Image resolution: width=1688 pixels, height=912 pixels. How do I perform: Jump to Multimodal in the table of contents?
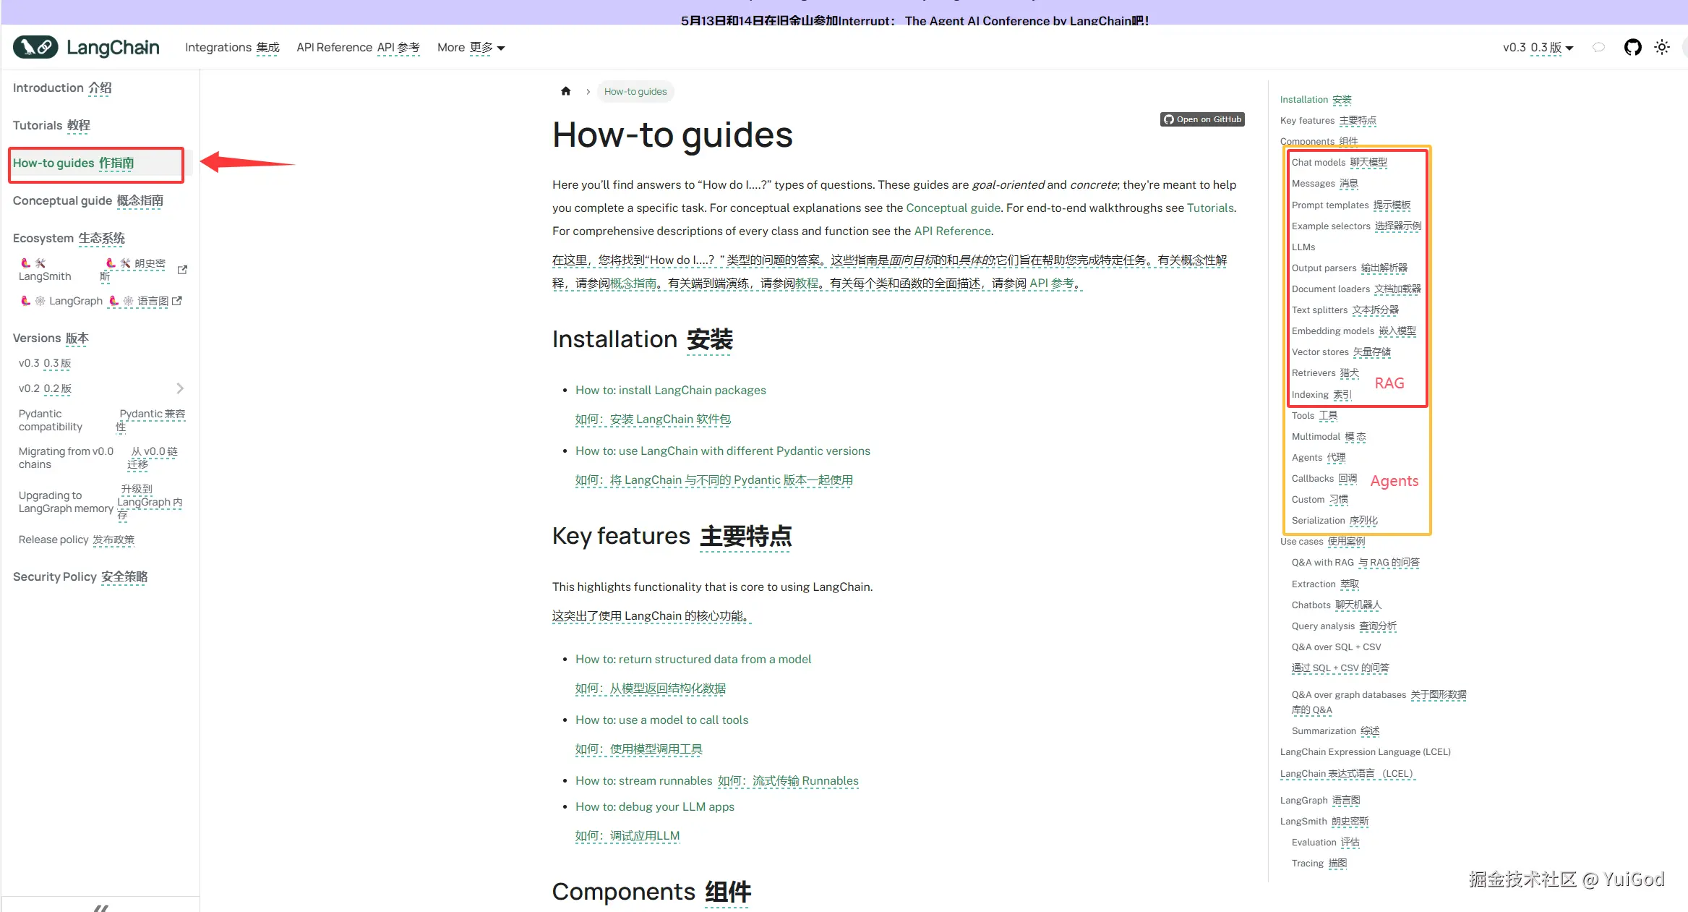tap(1329, 436)
